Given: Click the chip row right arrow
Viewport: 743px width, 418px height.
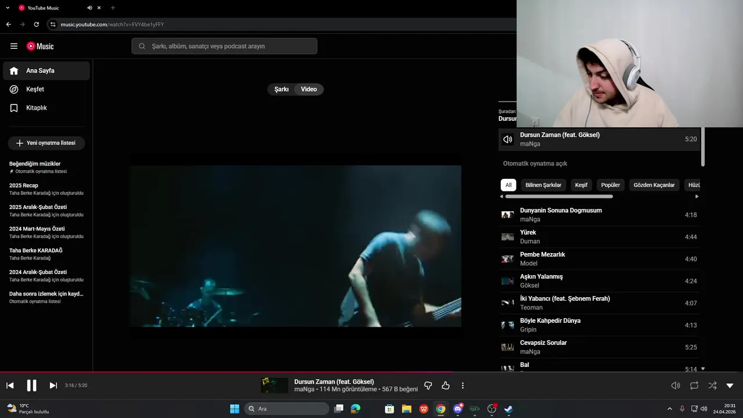Looking at the screenshot, I should (x=697, y=196).
